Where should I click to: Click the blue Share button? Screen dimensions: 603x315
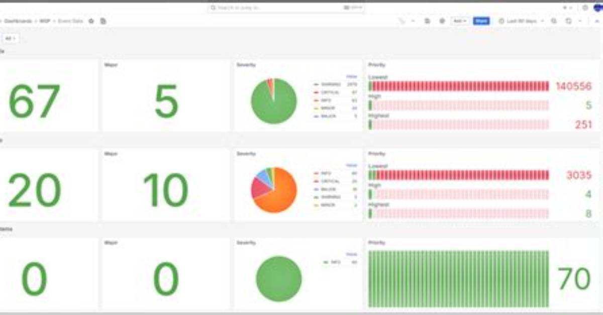click(x=481, y=21)
